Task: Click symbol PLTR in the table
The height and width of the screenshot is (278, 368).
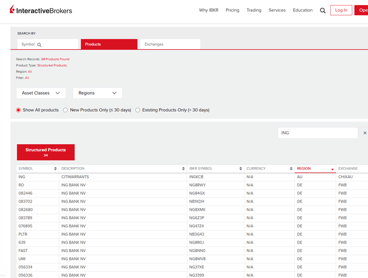Action: [x=23, y=234]
